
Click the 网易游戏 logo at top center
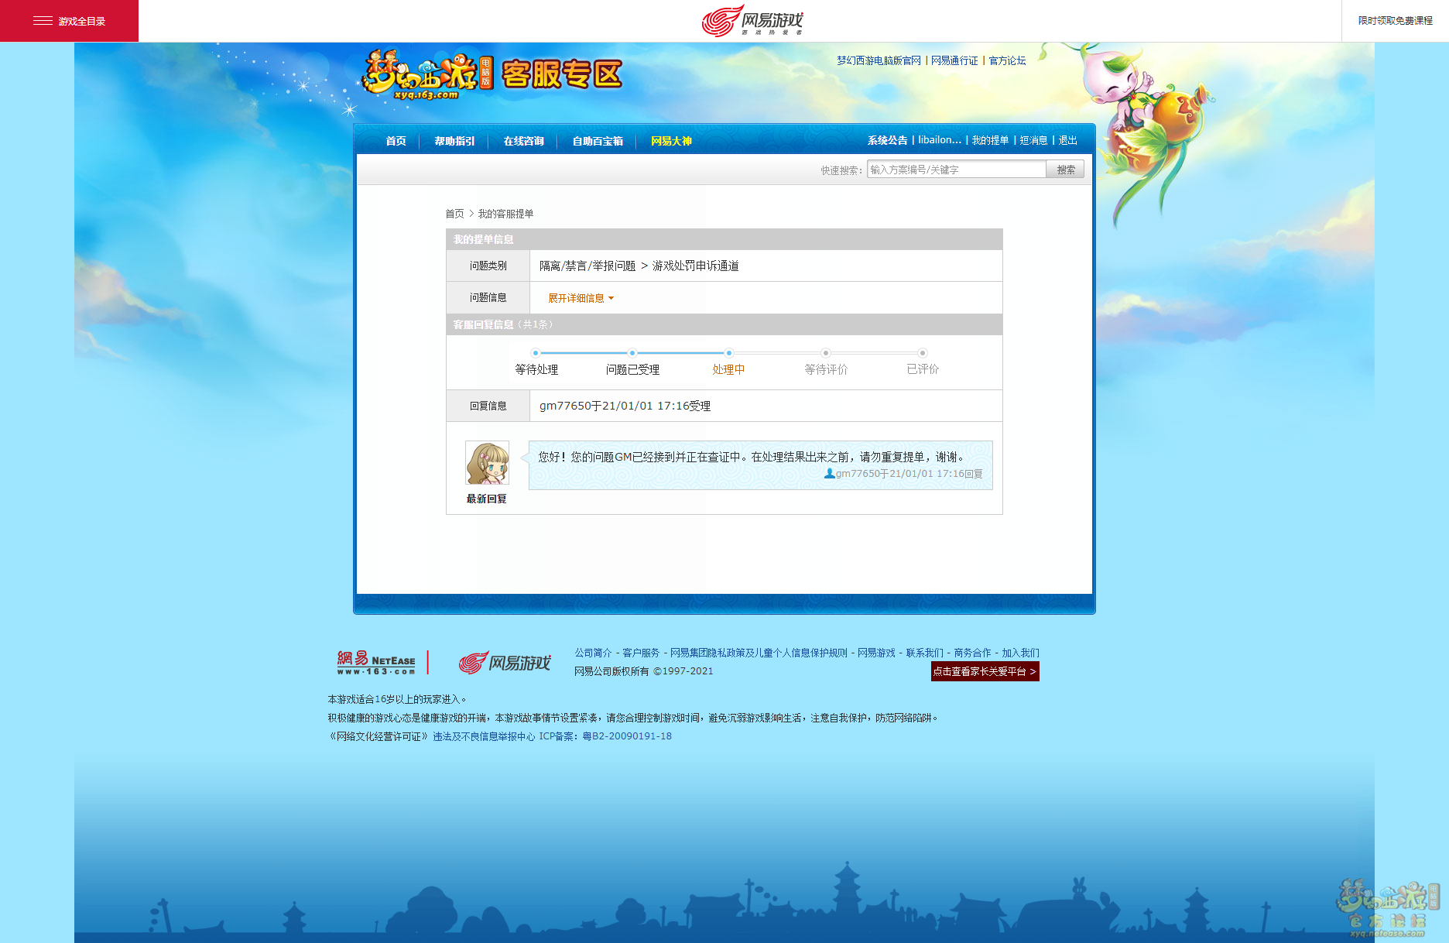pos(752,21)
